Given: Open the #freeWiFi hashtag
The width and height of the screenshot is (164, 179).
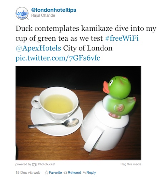Looking at the screenshot, I should [122, 38].
